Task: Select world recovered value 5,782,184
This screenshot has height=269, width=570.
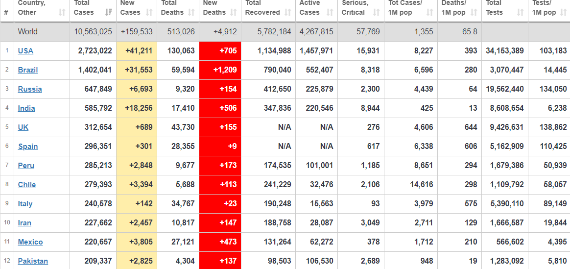Action: 274,32
